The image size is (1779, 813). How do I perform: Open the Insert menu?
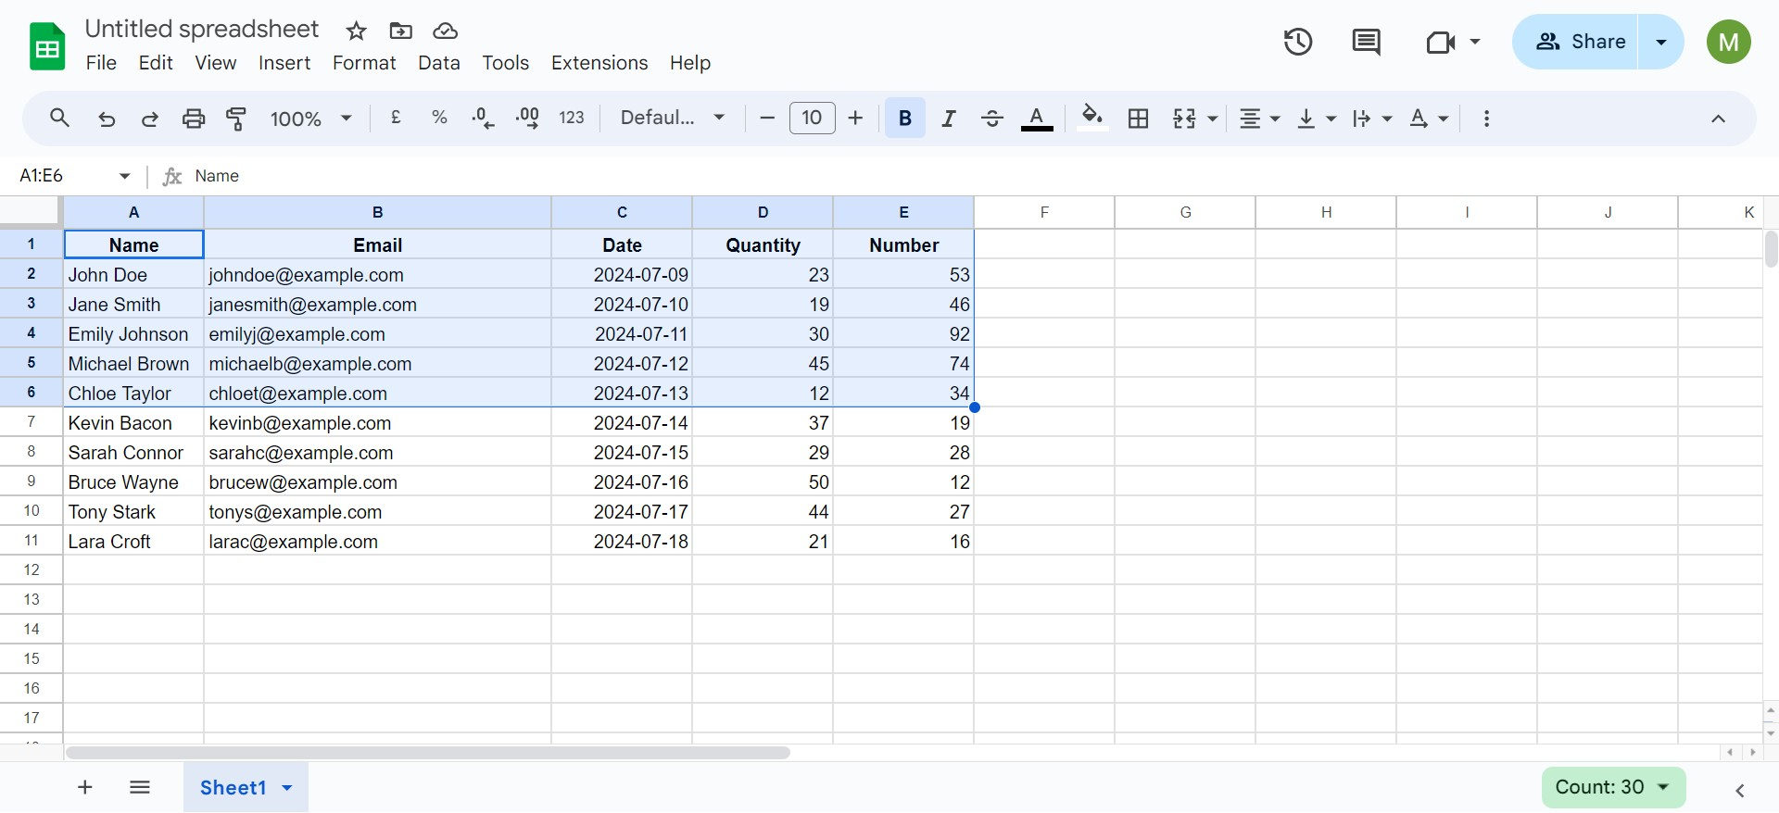(284, 63)
